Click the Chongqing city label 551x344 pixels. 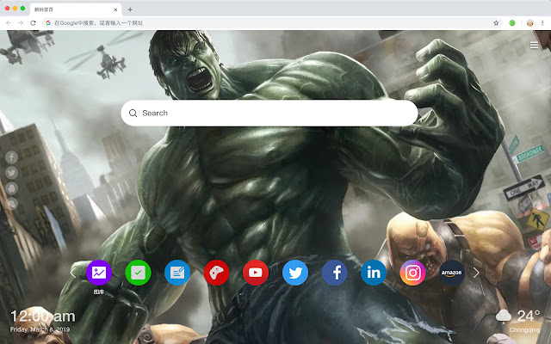524,330
